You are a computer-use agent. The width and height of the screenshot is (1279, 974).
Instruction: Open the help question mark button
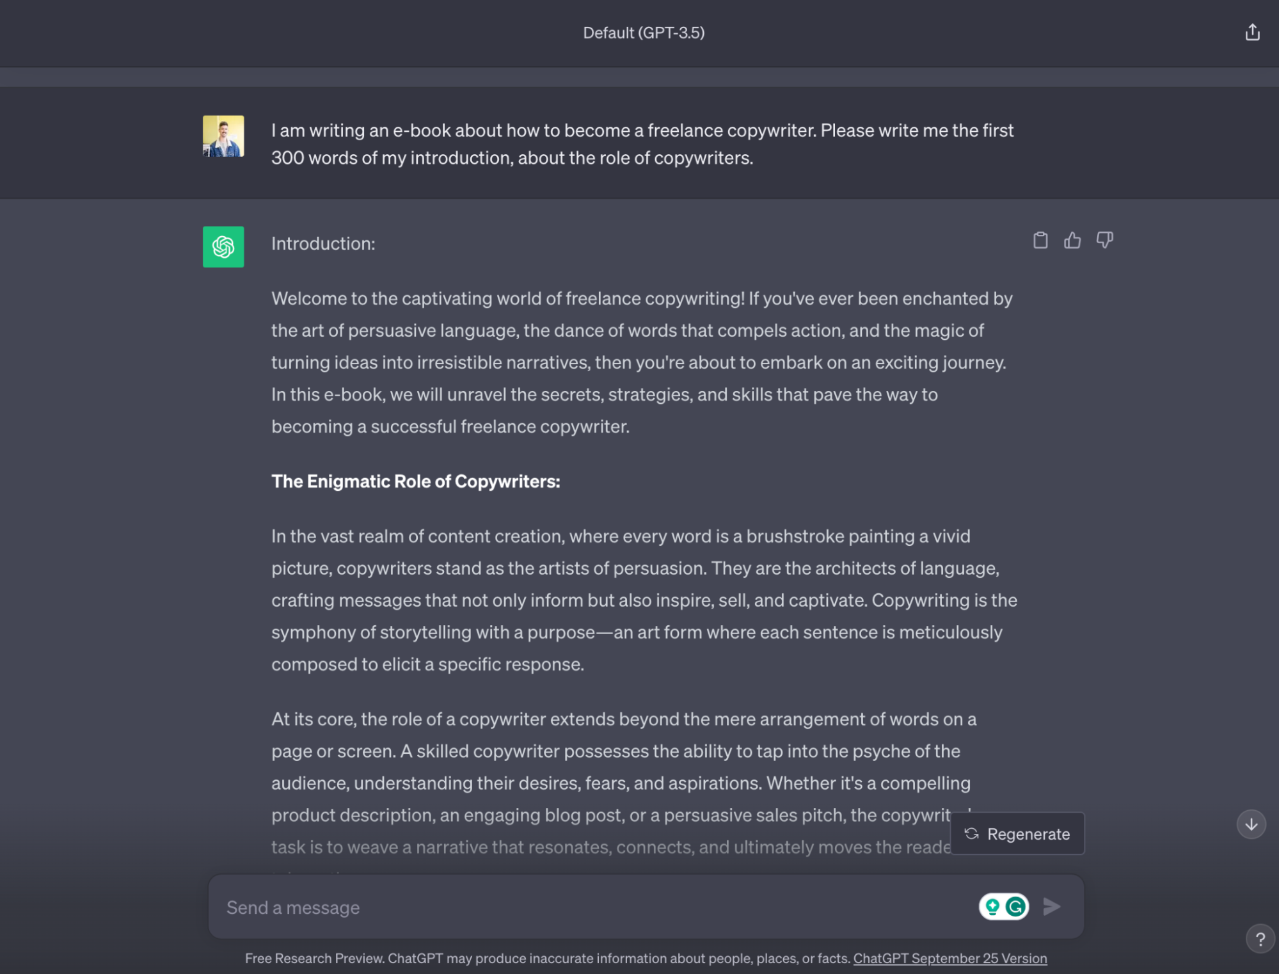1260,939
